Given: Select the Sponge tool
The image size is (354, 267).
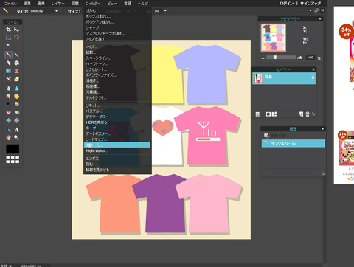Looking at the screenshot, I should point(16,96).
